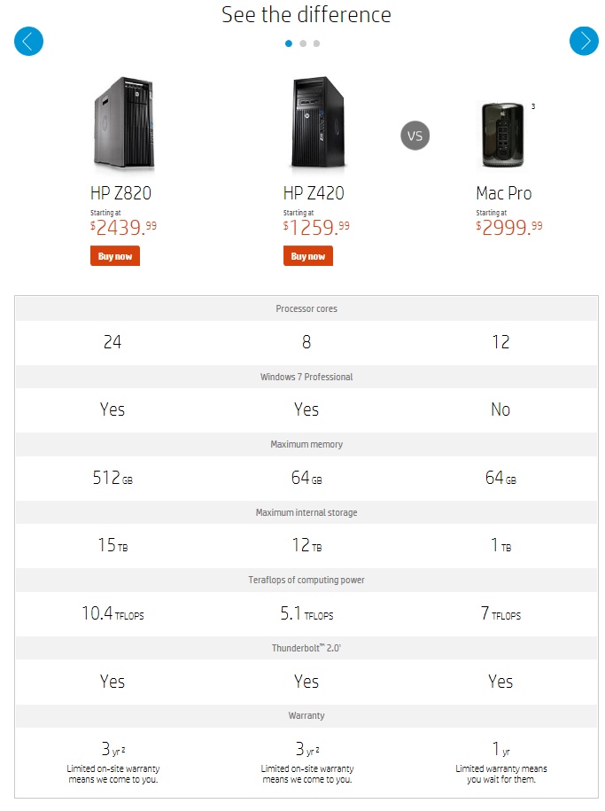
Task: Click the HP Z420 workstation image
Action: coord(317,122)
